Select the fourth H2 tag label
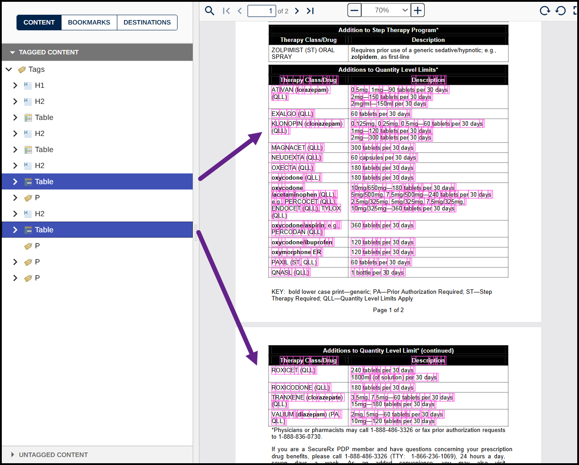This screenshot has width=579, height=465. pos(40,214)
